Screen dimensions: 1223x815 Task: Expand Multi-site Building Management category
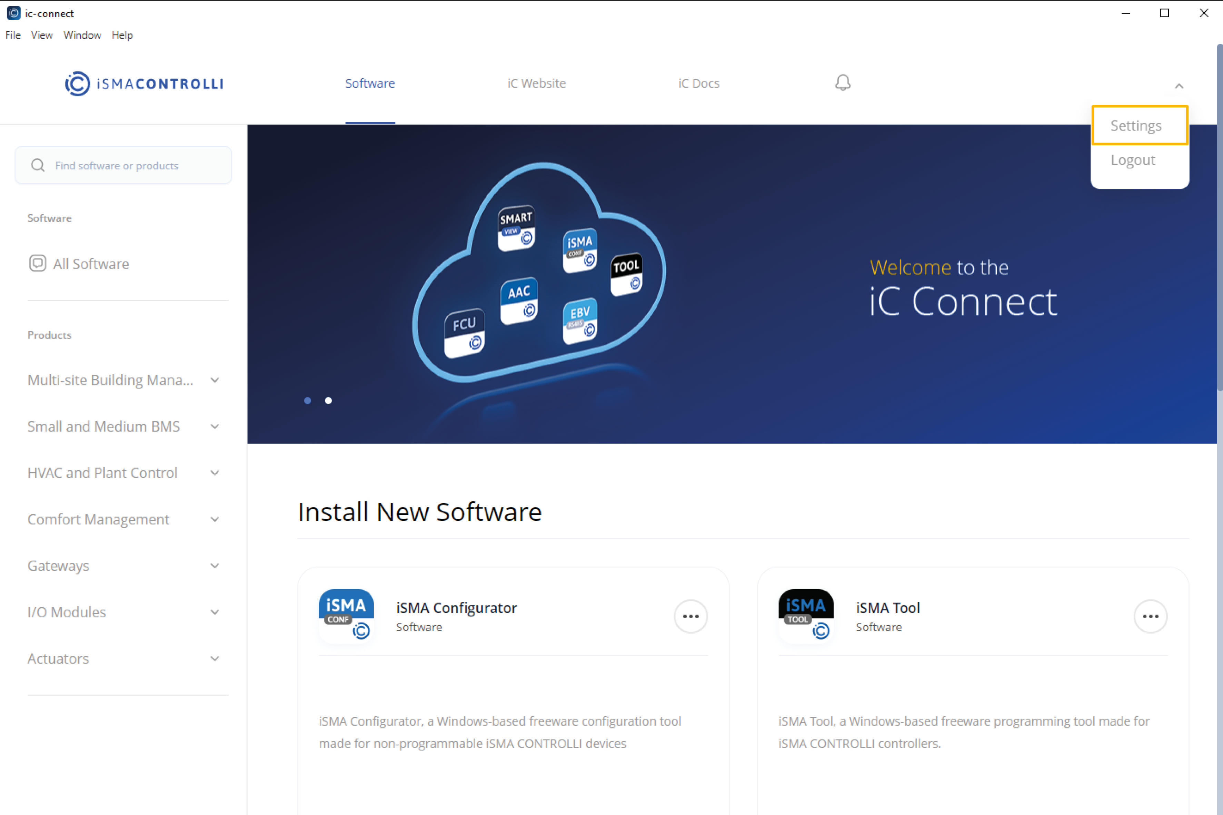(x=215, y=380)
